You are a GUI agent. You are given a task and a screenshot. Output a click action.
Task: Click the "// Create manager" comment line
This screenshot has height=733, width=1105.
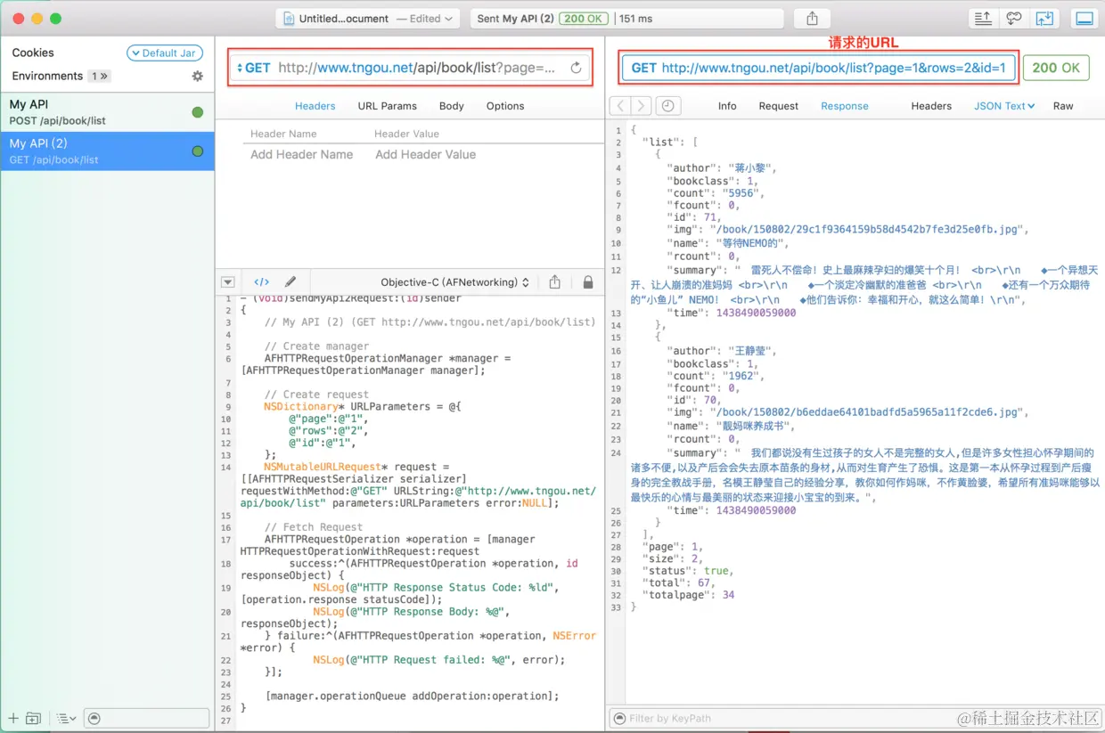[316, 346]
